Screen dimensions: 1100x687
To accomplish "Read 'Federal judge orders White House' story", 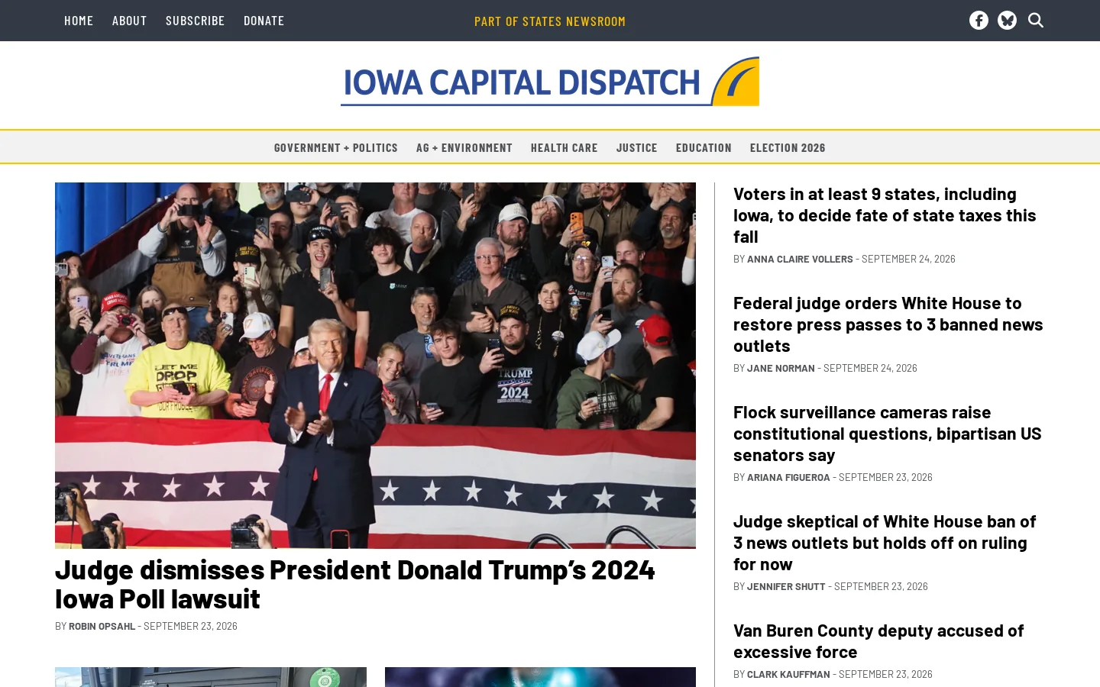I will click(x=888, y=324).
